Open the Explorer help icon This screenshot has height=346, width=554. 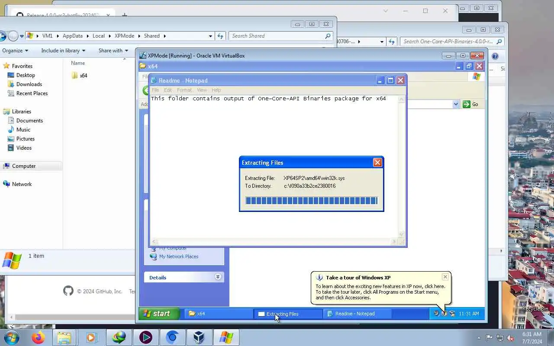(495, 56)
